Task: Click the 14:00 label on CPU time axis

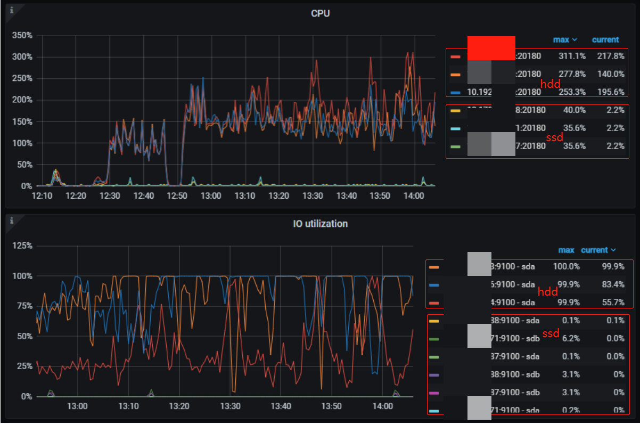Action: (x=414, y=196)
